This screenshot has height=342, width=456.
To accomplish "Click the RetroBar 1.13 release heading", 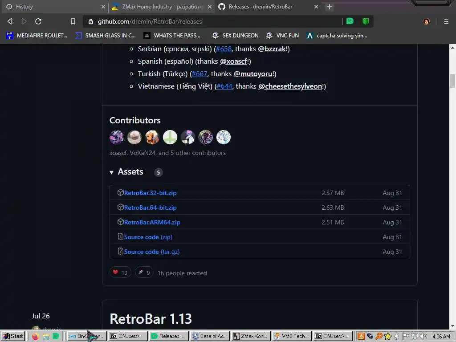I will coord(151,319).
